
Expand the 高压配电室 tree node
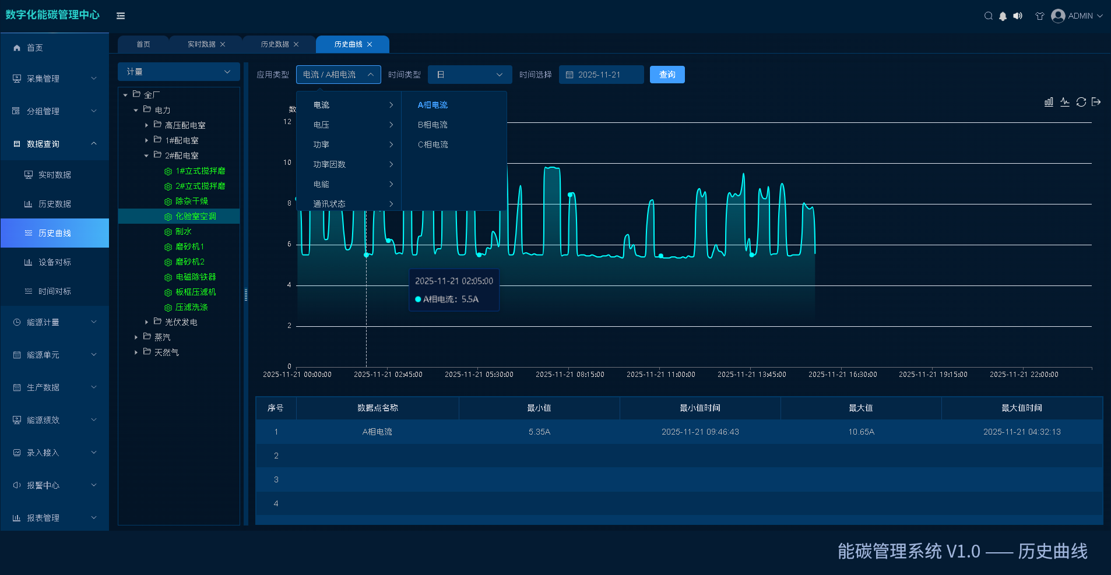point(146,125)
